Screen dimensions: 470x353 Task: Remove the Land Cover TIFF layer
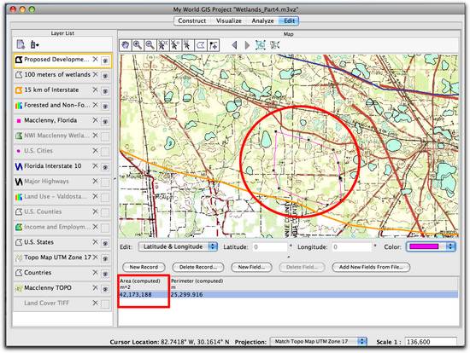coord(96,303)
